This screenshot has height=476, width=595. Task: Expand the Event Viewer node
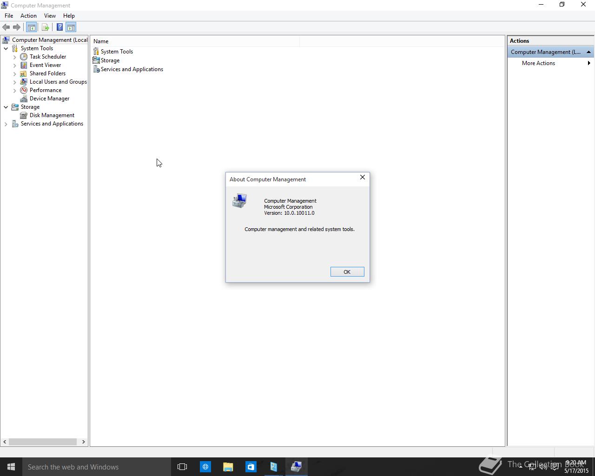(15, 65)
